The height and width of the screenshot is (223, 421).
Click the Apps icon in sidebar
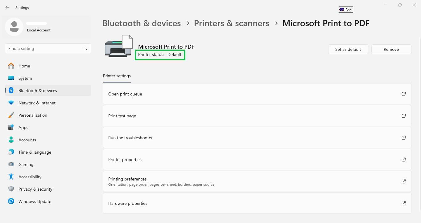click(x=11, y=128)
